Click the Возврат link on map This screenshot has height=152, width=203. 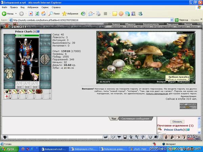(161, 82)
